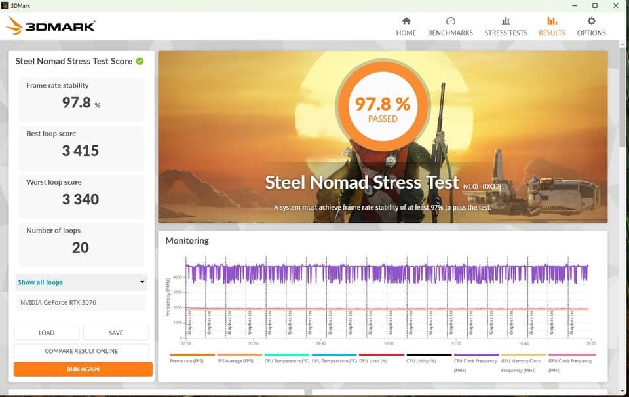Click the vertical scrollbar on the right
Viewport: 629px width, 397px height.
point(622,96)
